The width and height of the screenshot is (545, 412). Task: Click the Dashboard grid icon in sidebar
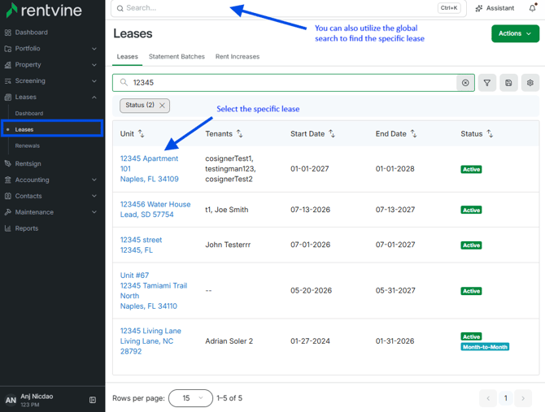pos(8,33)
